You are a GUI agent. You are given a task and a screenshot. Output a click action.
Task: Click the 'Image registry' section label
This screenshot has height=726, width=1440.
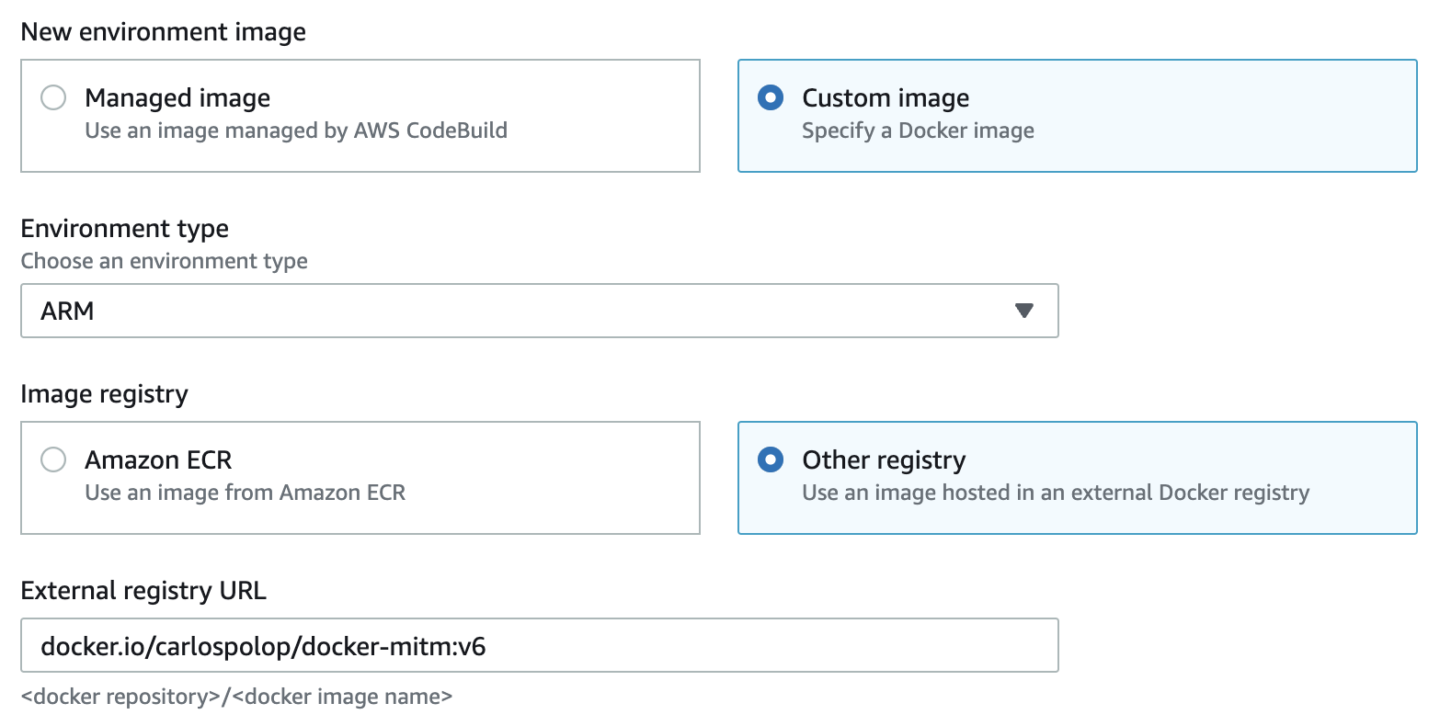pos(104,394)
